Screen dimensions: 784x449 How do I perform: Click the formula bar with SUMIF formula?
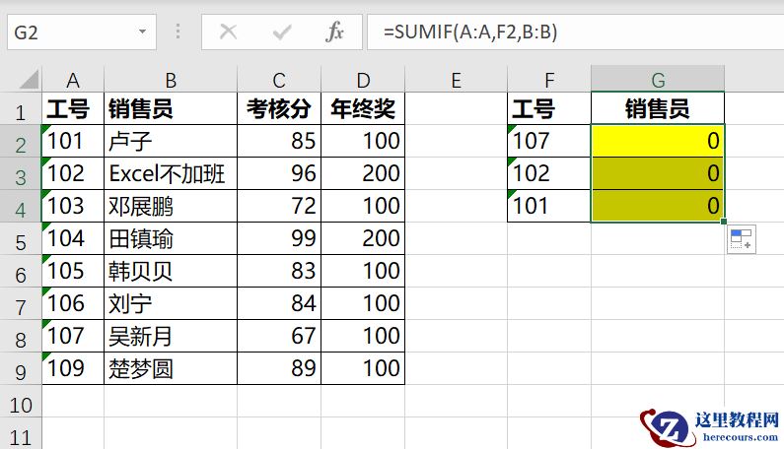(x=575, y=32)
